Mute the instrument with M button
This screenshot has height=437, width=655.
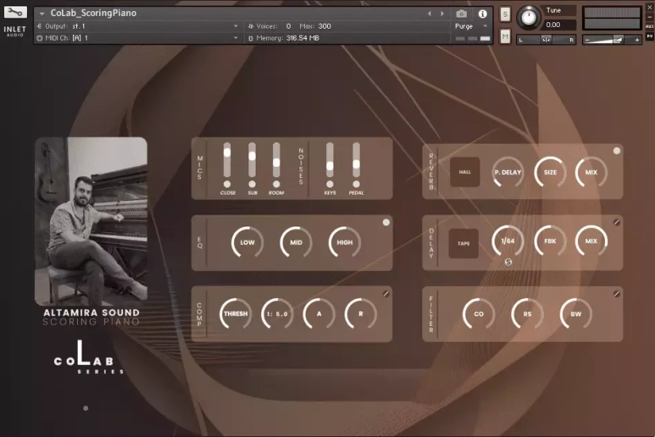tap(505, 36)
